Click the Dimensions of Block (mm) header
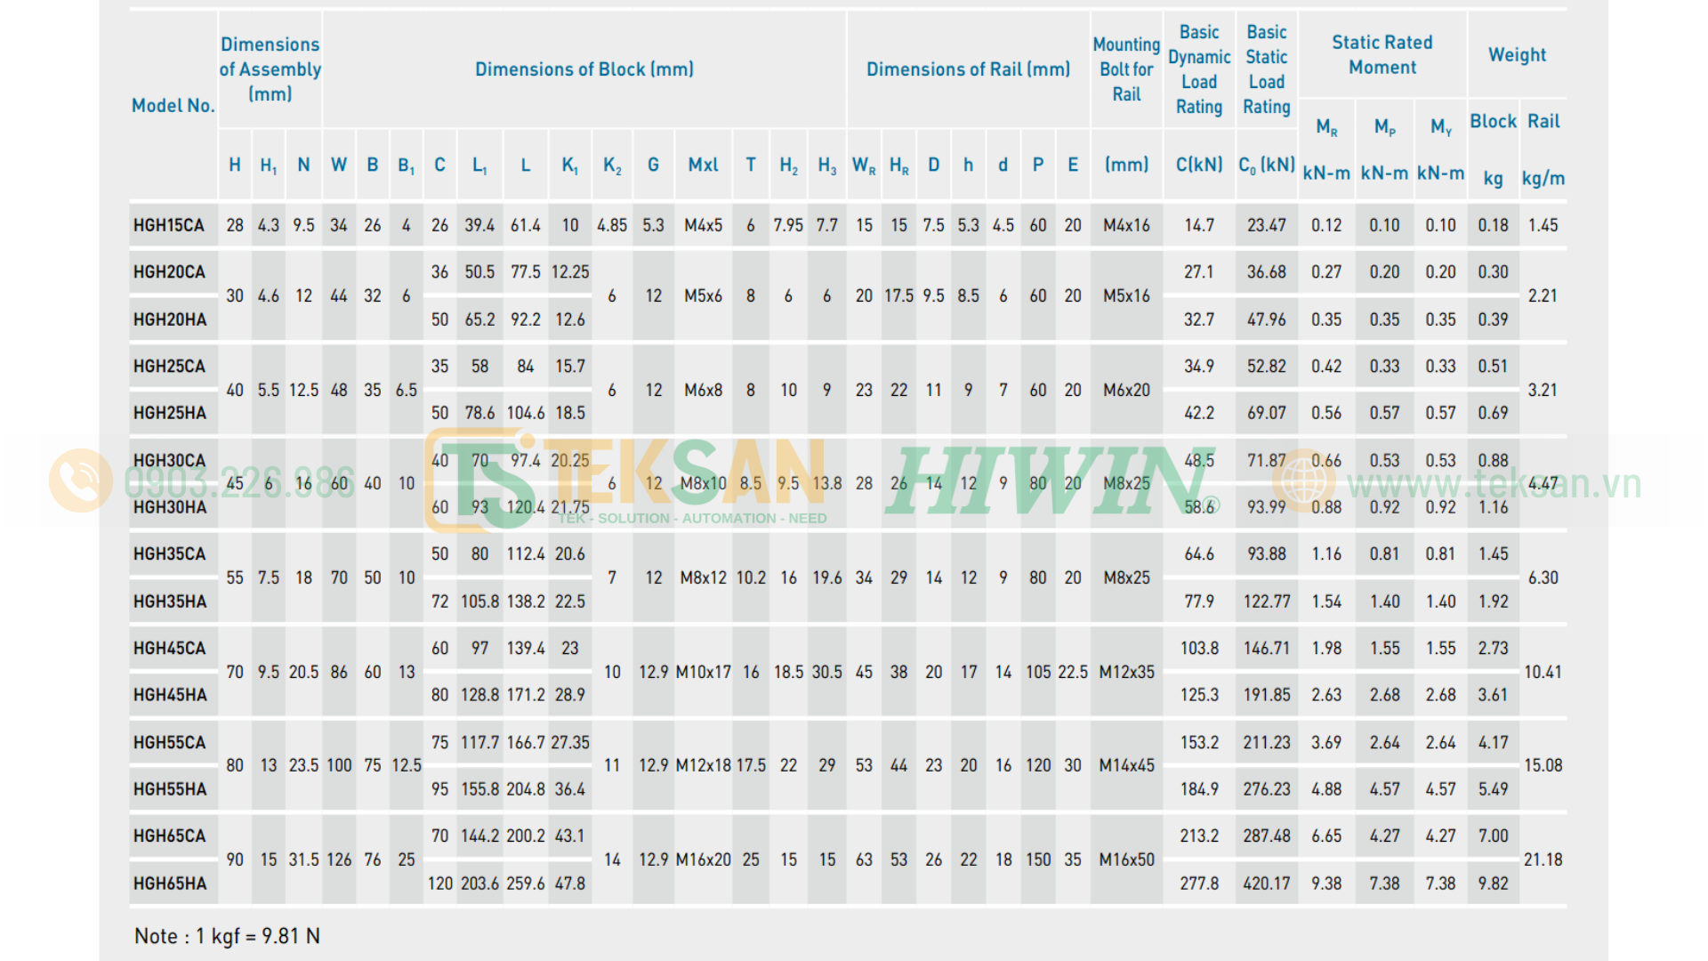The image size is (1708, 961). (x=584, y=69)
